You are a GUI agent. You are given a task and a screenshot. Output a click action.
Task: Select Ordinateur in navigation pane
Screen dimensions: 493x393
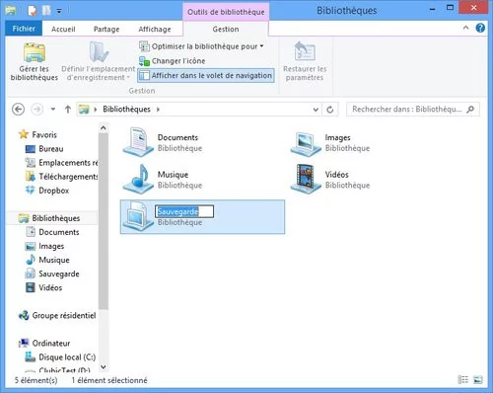[51, 343]
